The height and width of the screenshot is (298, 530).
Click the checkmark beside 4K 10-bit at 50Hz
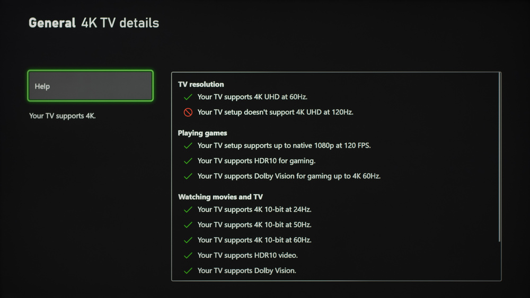click(188, 225)
